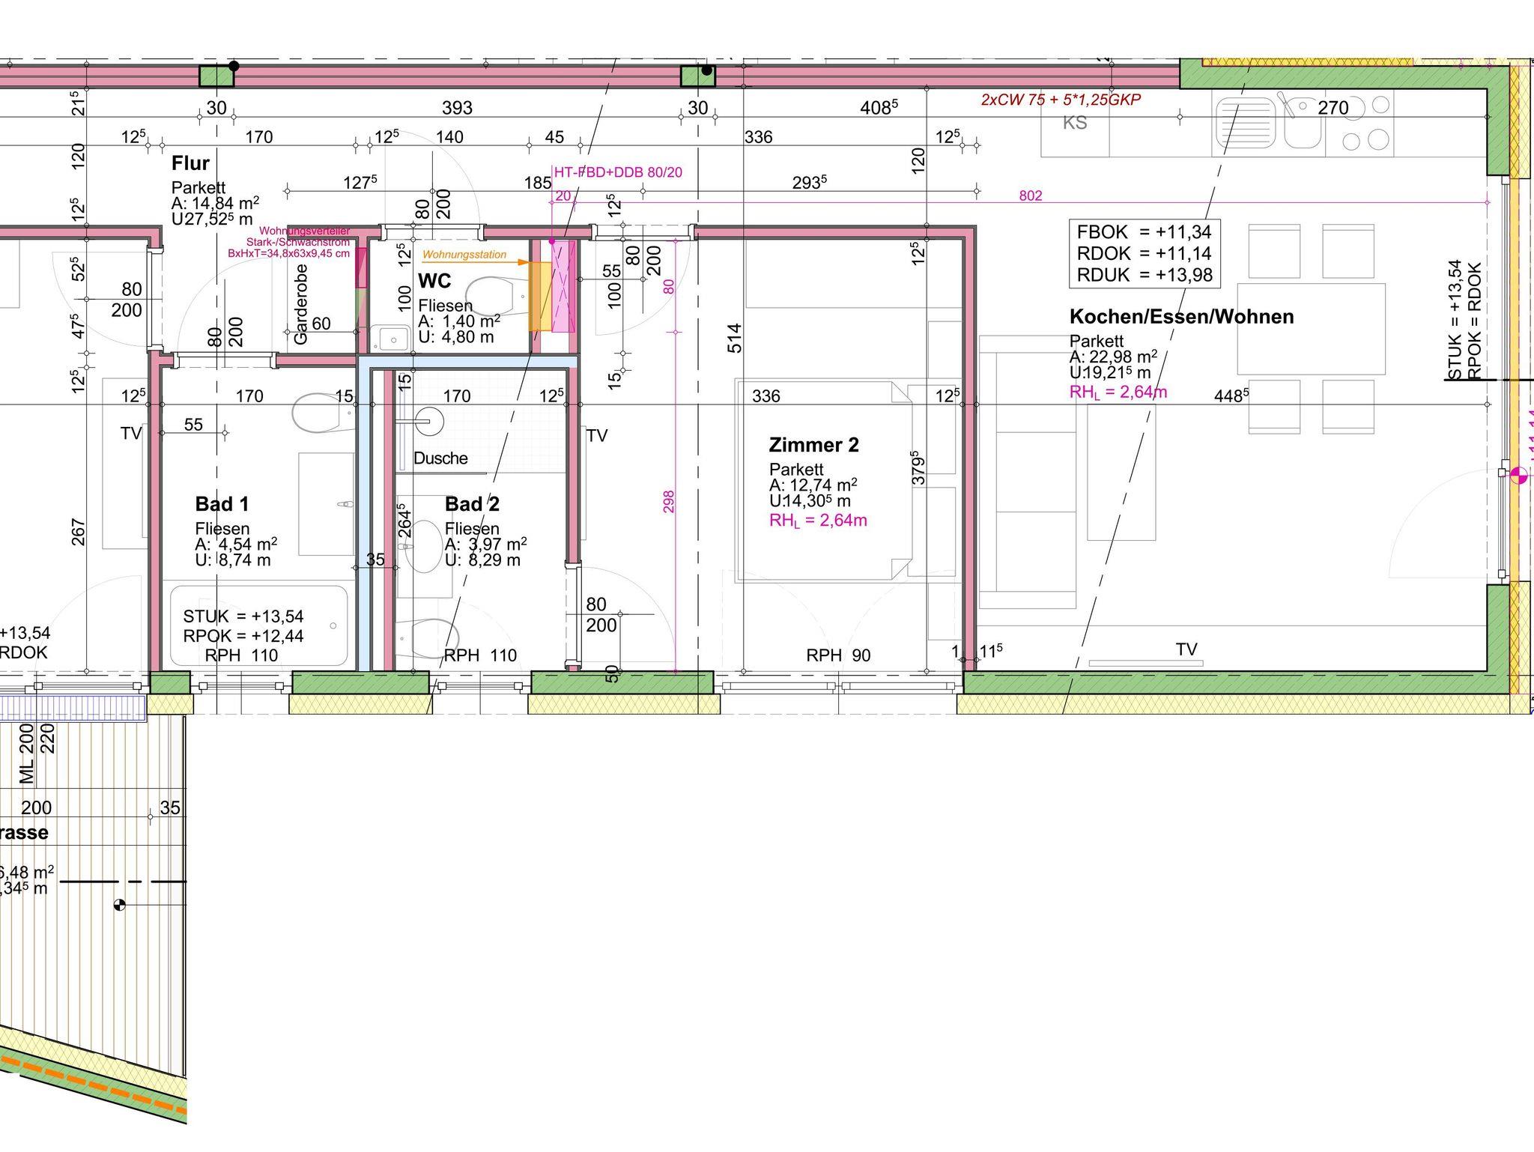
Task: Click the Dusche label in Bad 2
Action: coord(440,458)
